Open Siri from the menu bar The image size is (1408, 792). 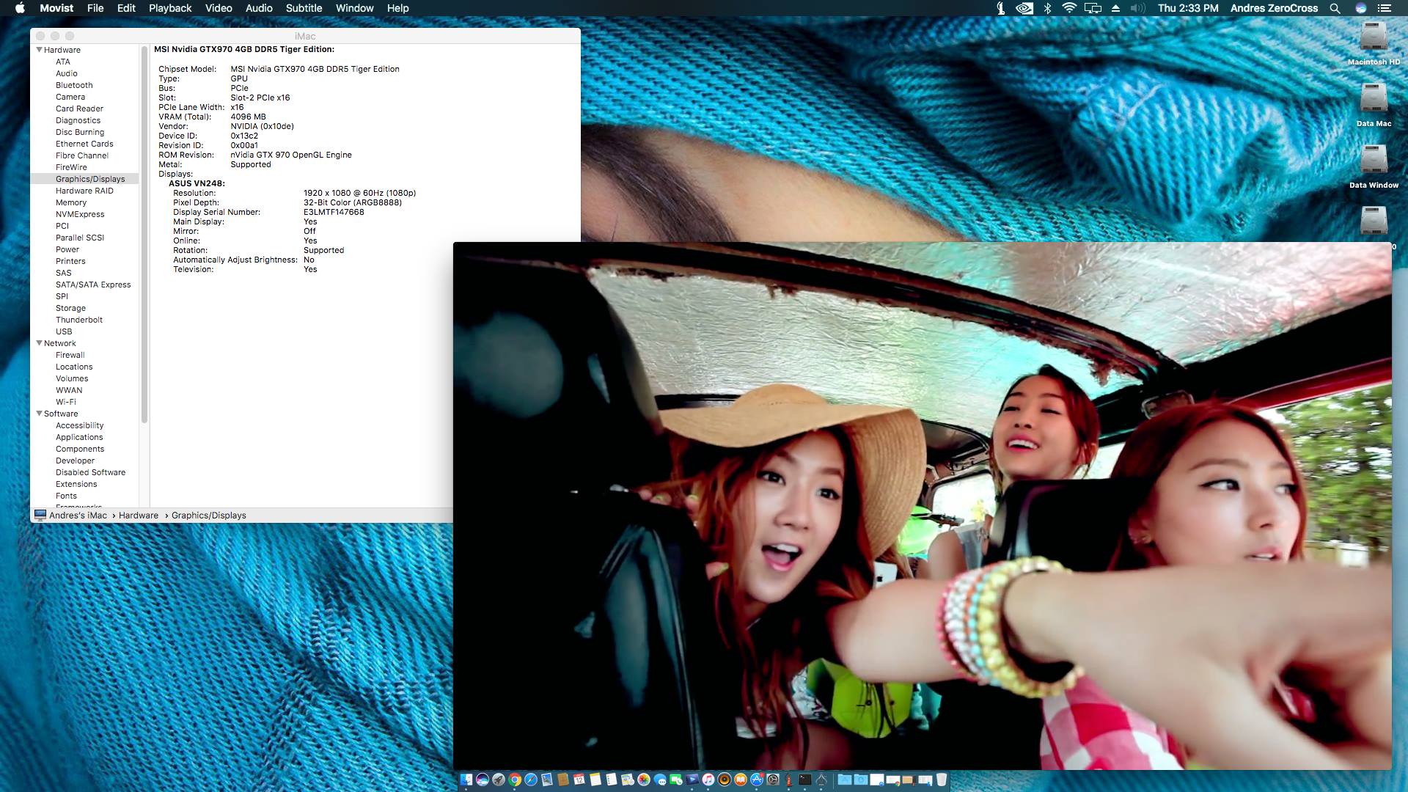(x=1360, y=8)
